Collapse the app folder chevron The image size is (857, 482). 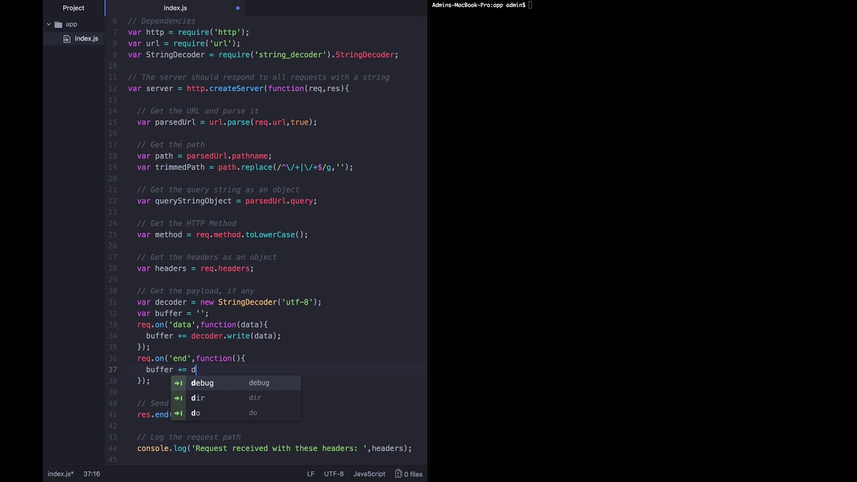[x=48, y=24]
